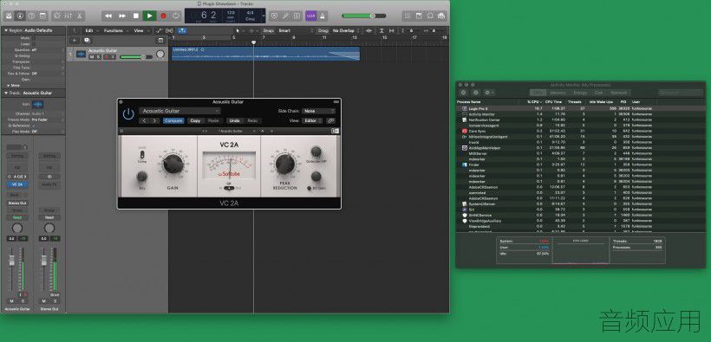Click the Rewind transport button
This screenshot has height=342, width=711.
coord(108,16)
